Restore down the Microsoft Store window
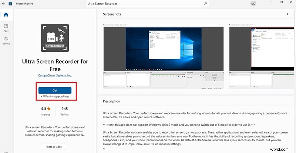The image size is (296, 153). click(x=282, y=2)
